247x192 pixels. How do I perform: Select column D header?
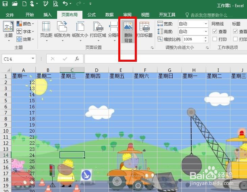[97, 70]
